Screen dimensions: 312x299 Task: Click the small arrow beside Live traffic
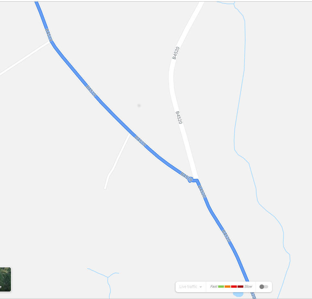201,287
